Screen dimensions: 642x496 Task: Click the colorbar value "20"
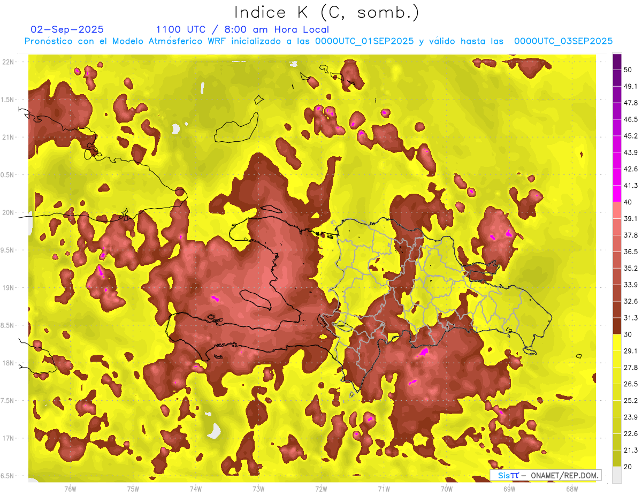(628, 467)
